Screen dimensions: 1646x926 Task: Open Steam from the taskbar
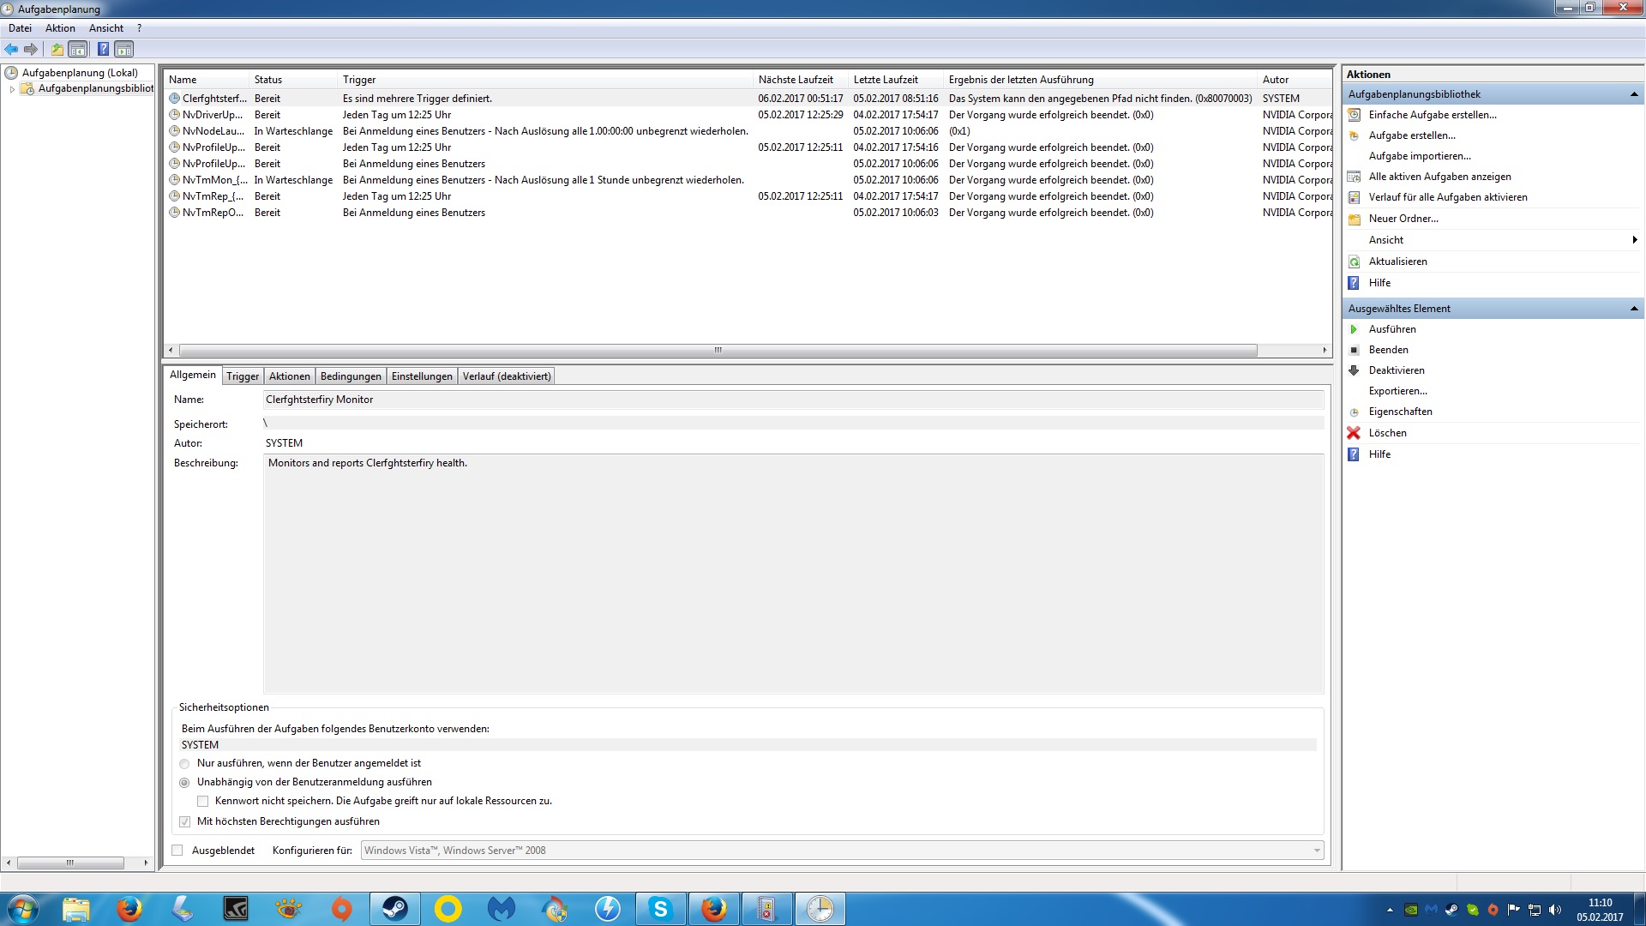[x=394, y=908]
